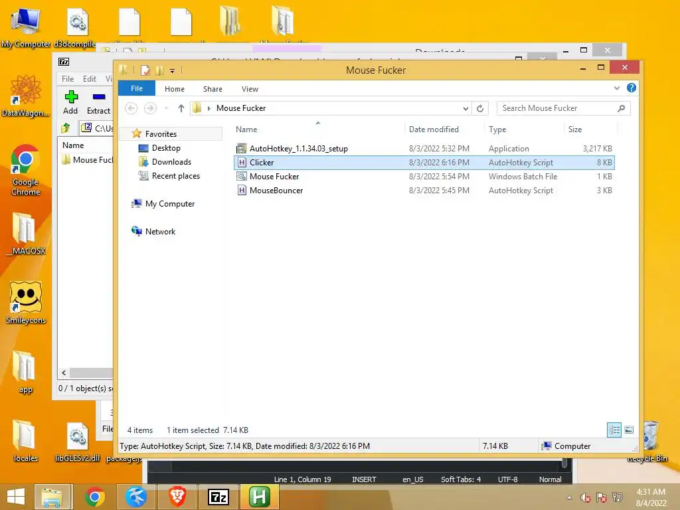The height and width of the screenshot is (510, 680).
Task: Click Soft Tabs: 4 in editor status bar
Action: [x=461, y=479]
